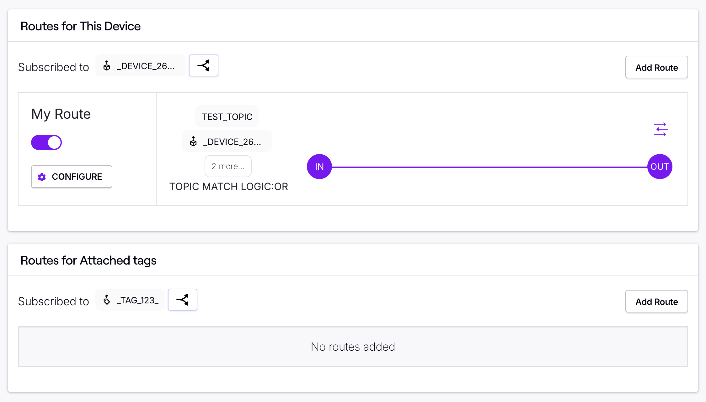Screen dimensions: 706x402
Task: Click the purple IN node circle
Action: (319, 167)
